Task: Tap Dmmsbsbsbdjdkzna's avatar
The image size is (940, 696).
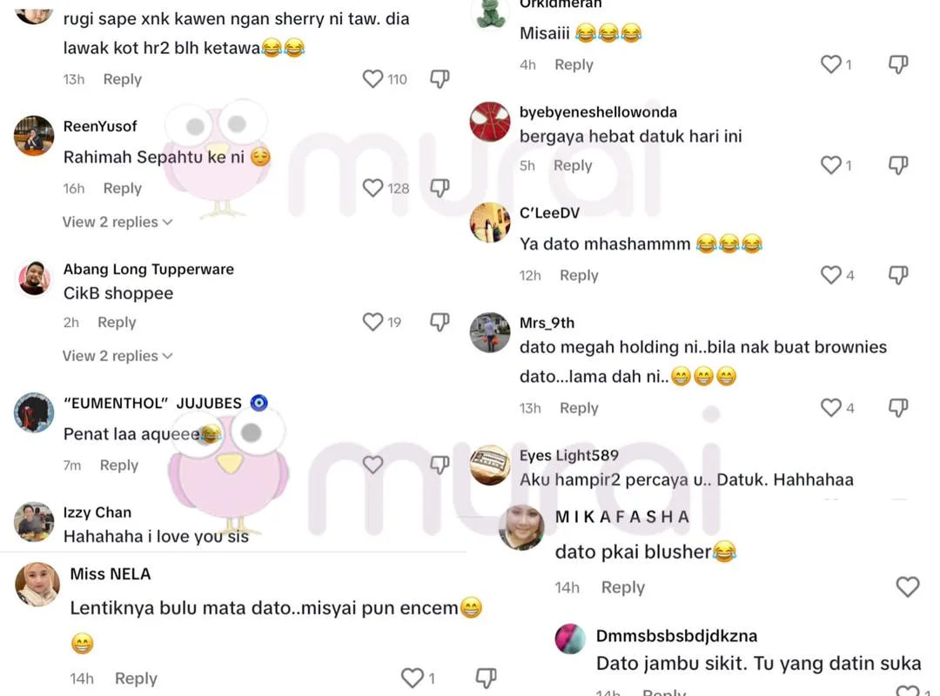Action: pyautogui.click(x=570, y=639)
